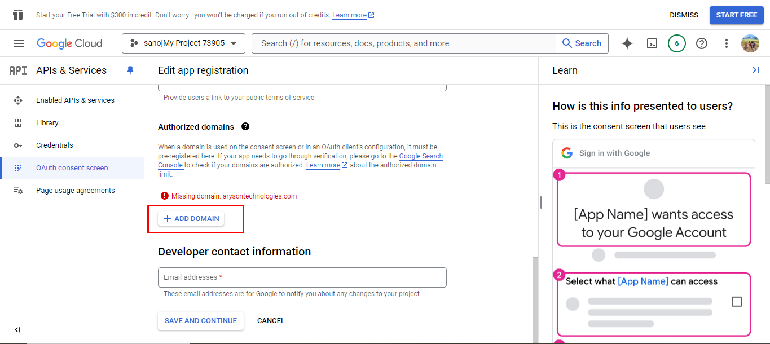Open the three-dot settings and utilities menu
The image size is (770, 344).
[x=727, y=43]
